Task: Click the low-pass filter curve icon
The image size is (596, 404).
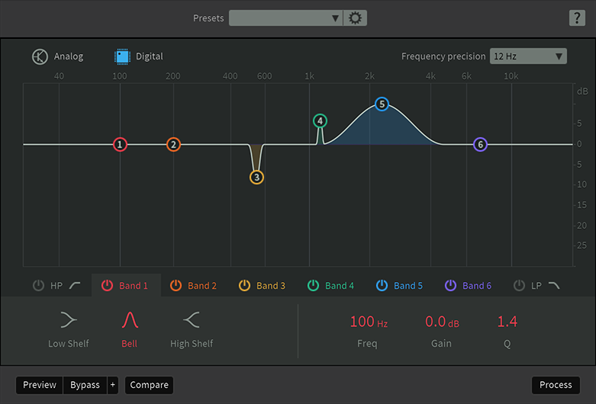Action: [x=554, y=285]
